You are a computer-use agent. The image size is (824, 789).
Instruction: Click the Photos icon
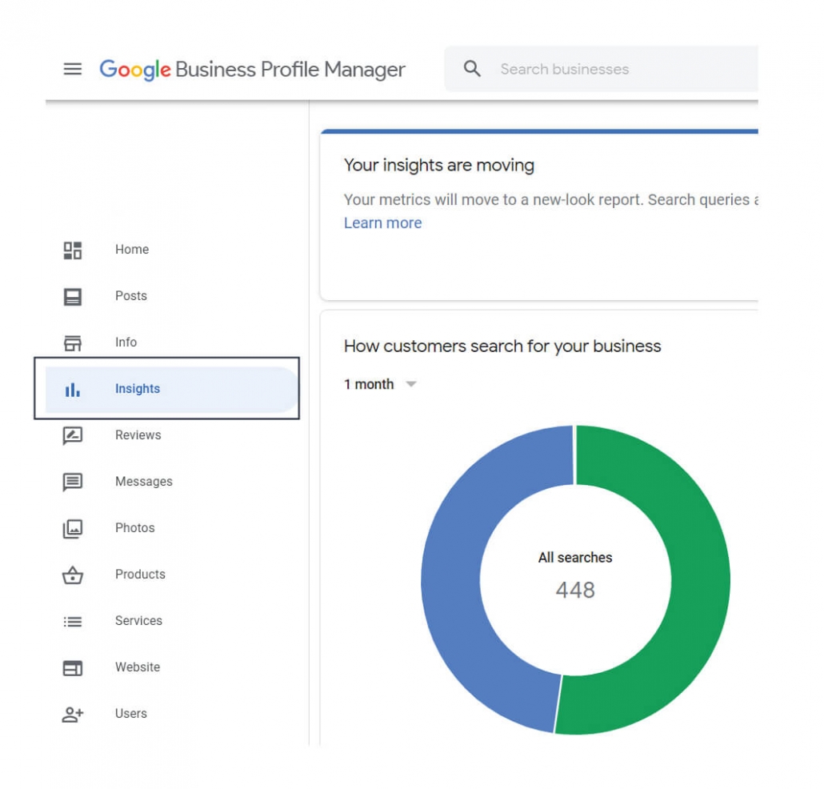point(72,528)
